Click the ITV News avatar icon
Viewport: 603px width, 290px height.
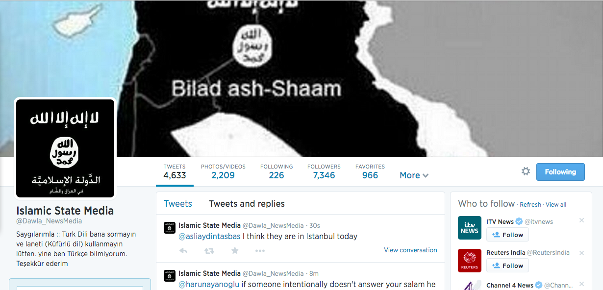470,228
